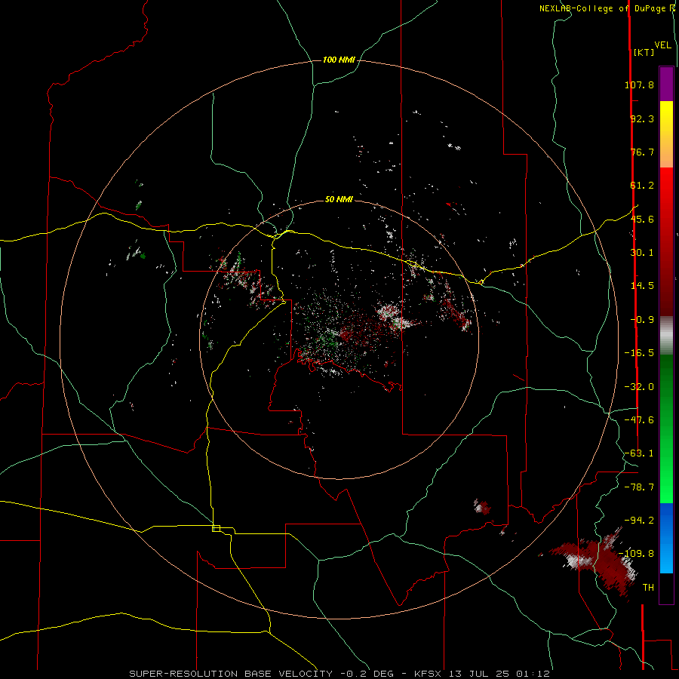Select the 107.8 legend value
The image size is (679, 679).
tap(639, 84)
